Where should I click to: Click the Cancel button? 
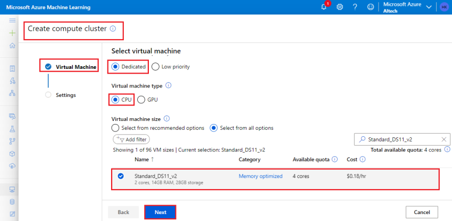tap(422, 213)
